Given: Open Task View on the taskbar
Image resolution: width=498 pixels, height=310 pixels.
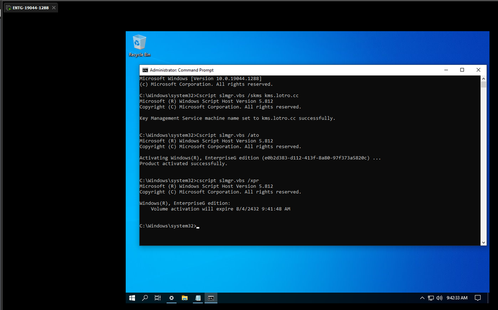Looking at the screenshot, I should click(158, 298).
